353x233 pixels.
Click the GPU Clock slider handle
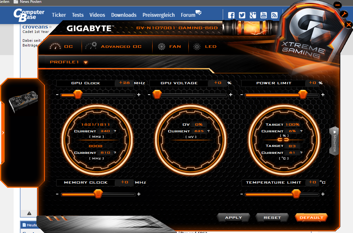click(x=78, y=94)
